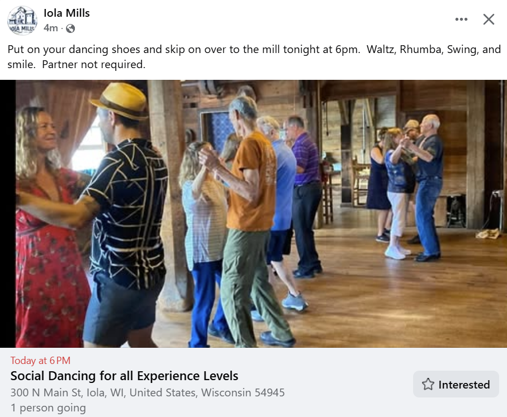Open Social Dancing for all Experience Levels event
Screen dimensions: 507x417
[x=124, y=376]
